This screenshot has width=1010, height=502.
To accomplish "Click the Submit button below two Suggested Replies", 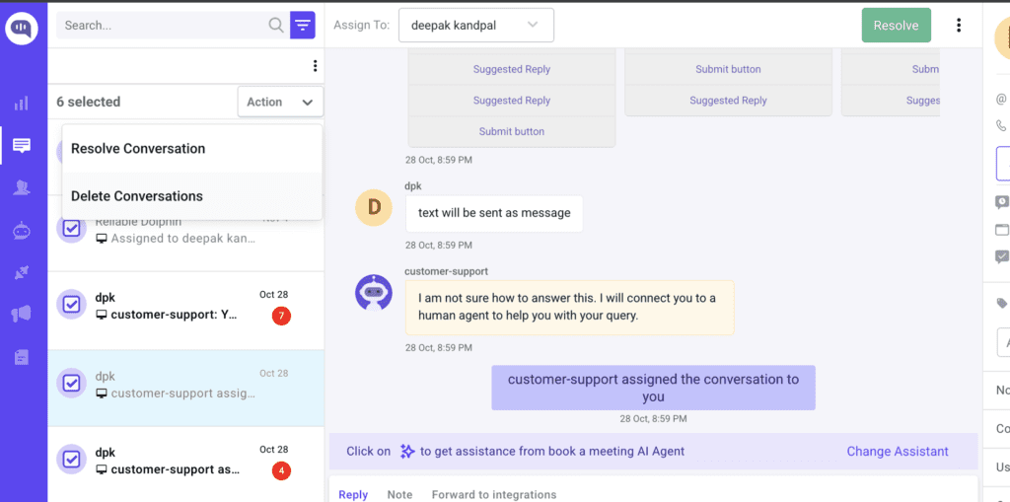I will [512, 131].
